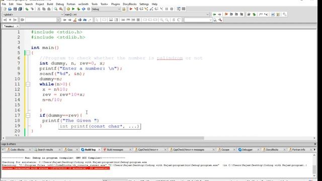Start debugging with red arrow icon
This screenshot has height=181, width=322.
pos(131,9)
